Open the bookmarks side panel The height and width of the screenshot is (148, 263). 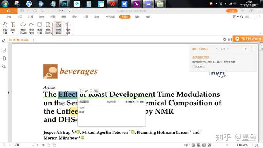[4, 50]
